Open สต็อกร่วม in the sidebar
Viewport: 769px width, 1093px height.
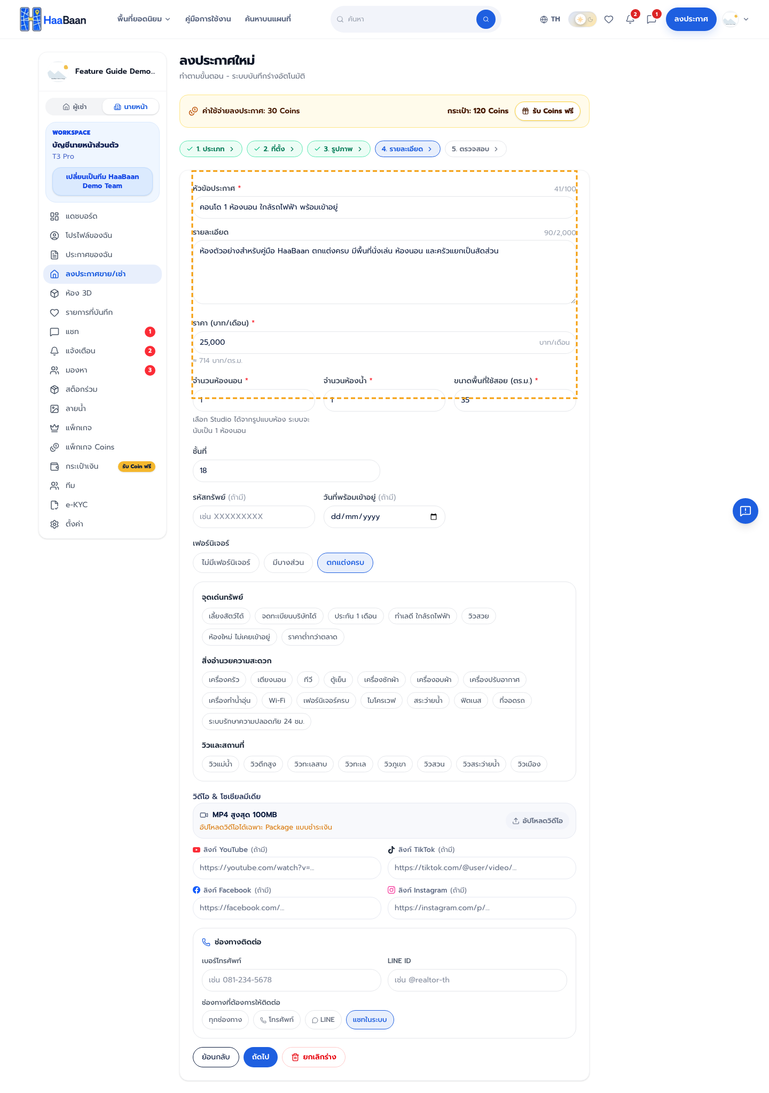coord(103,390)
